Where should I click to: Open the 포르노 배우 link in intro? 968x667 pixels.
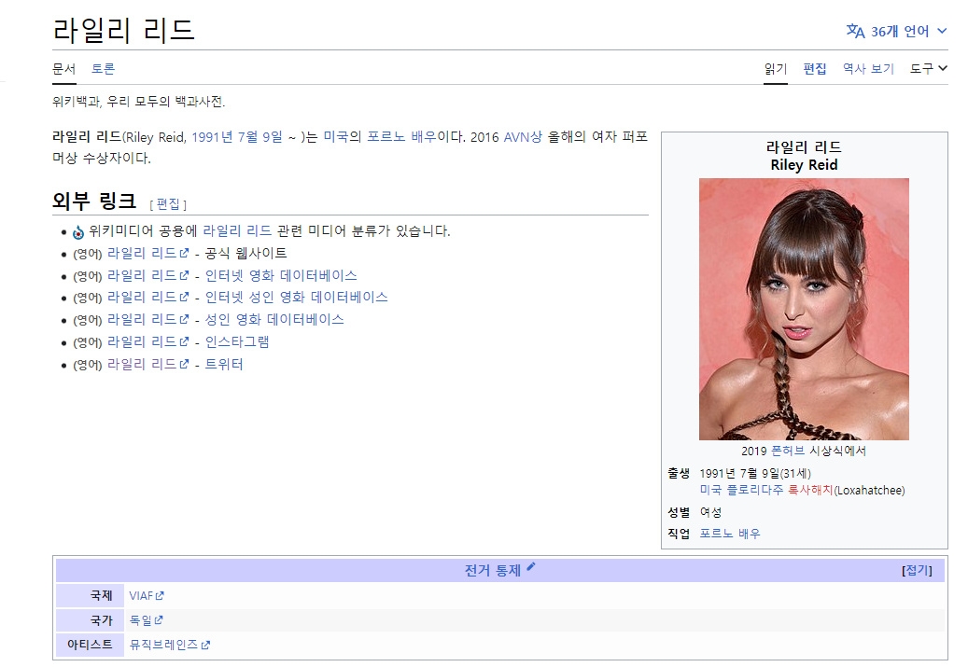[x=402, y=137]
